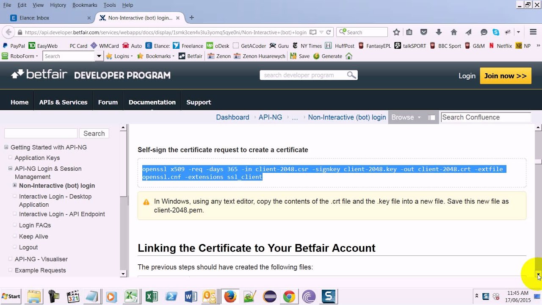Open Chrome from the taskbar

point(289,297)
